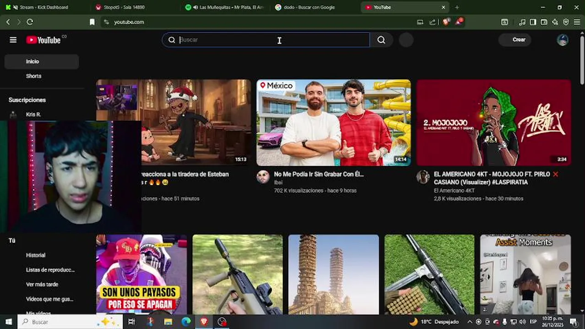Click the magnifier search button beside search box

381,40
